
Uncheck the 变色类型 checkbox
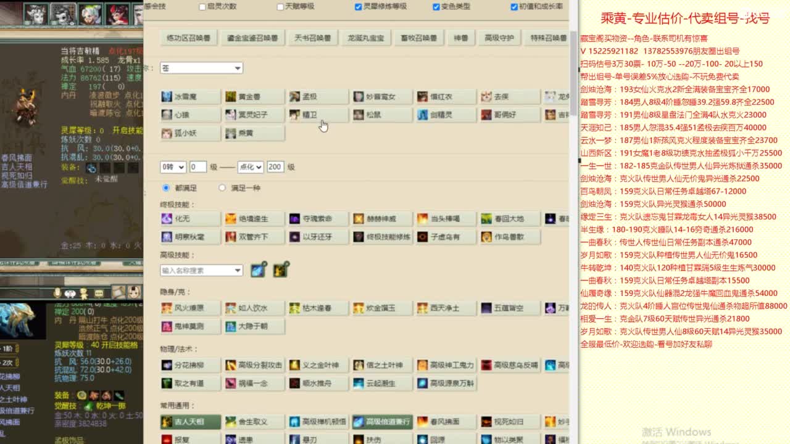pos(436,7)
